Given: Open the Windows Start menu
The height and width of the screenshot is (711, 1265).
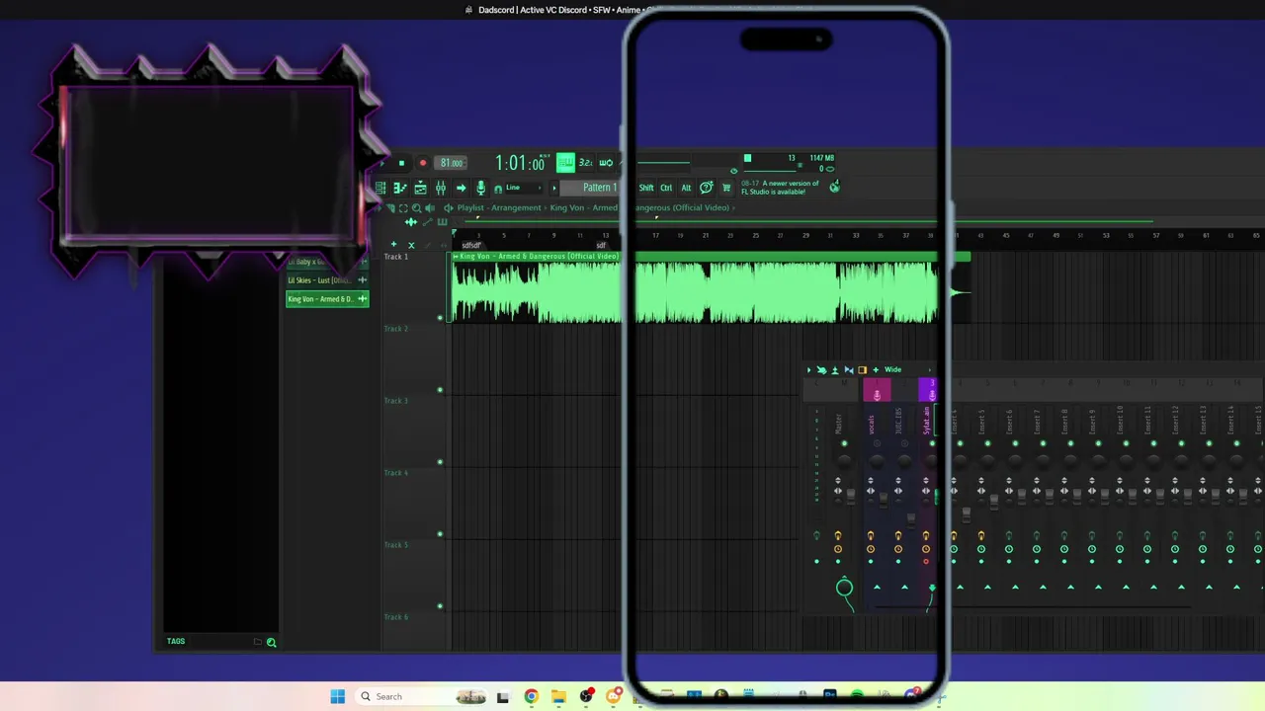Looking at the screenshot, I should [x=337, y=696].
